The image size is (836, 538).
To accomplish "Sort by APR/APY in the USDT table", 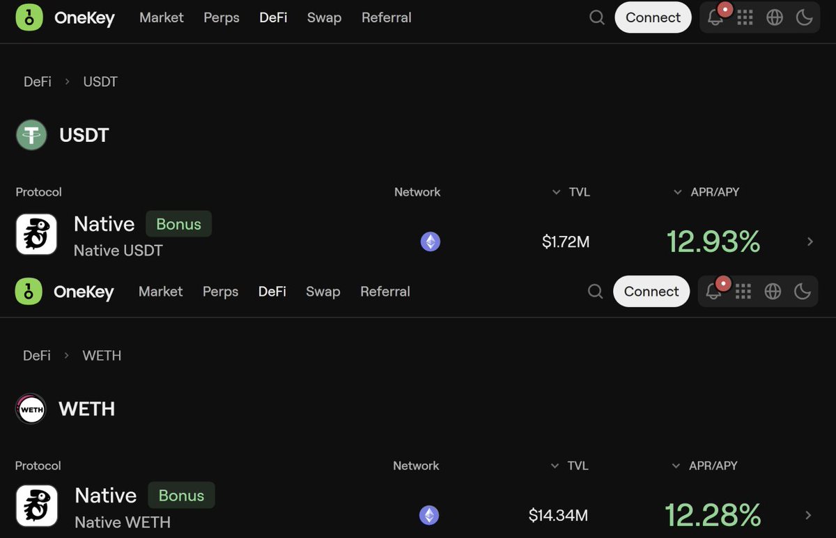I will pyautogui.click(x=706, y=192).
